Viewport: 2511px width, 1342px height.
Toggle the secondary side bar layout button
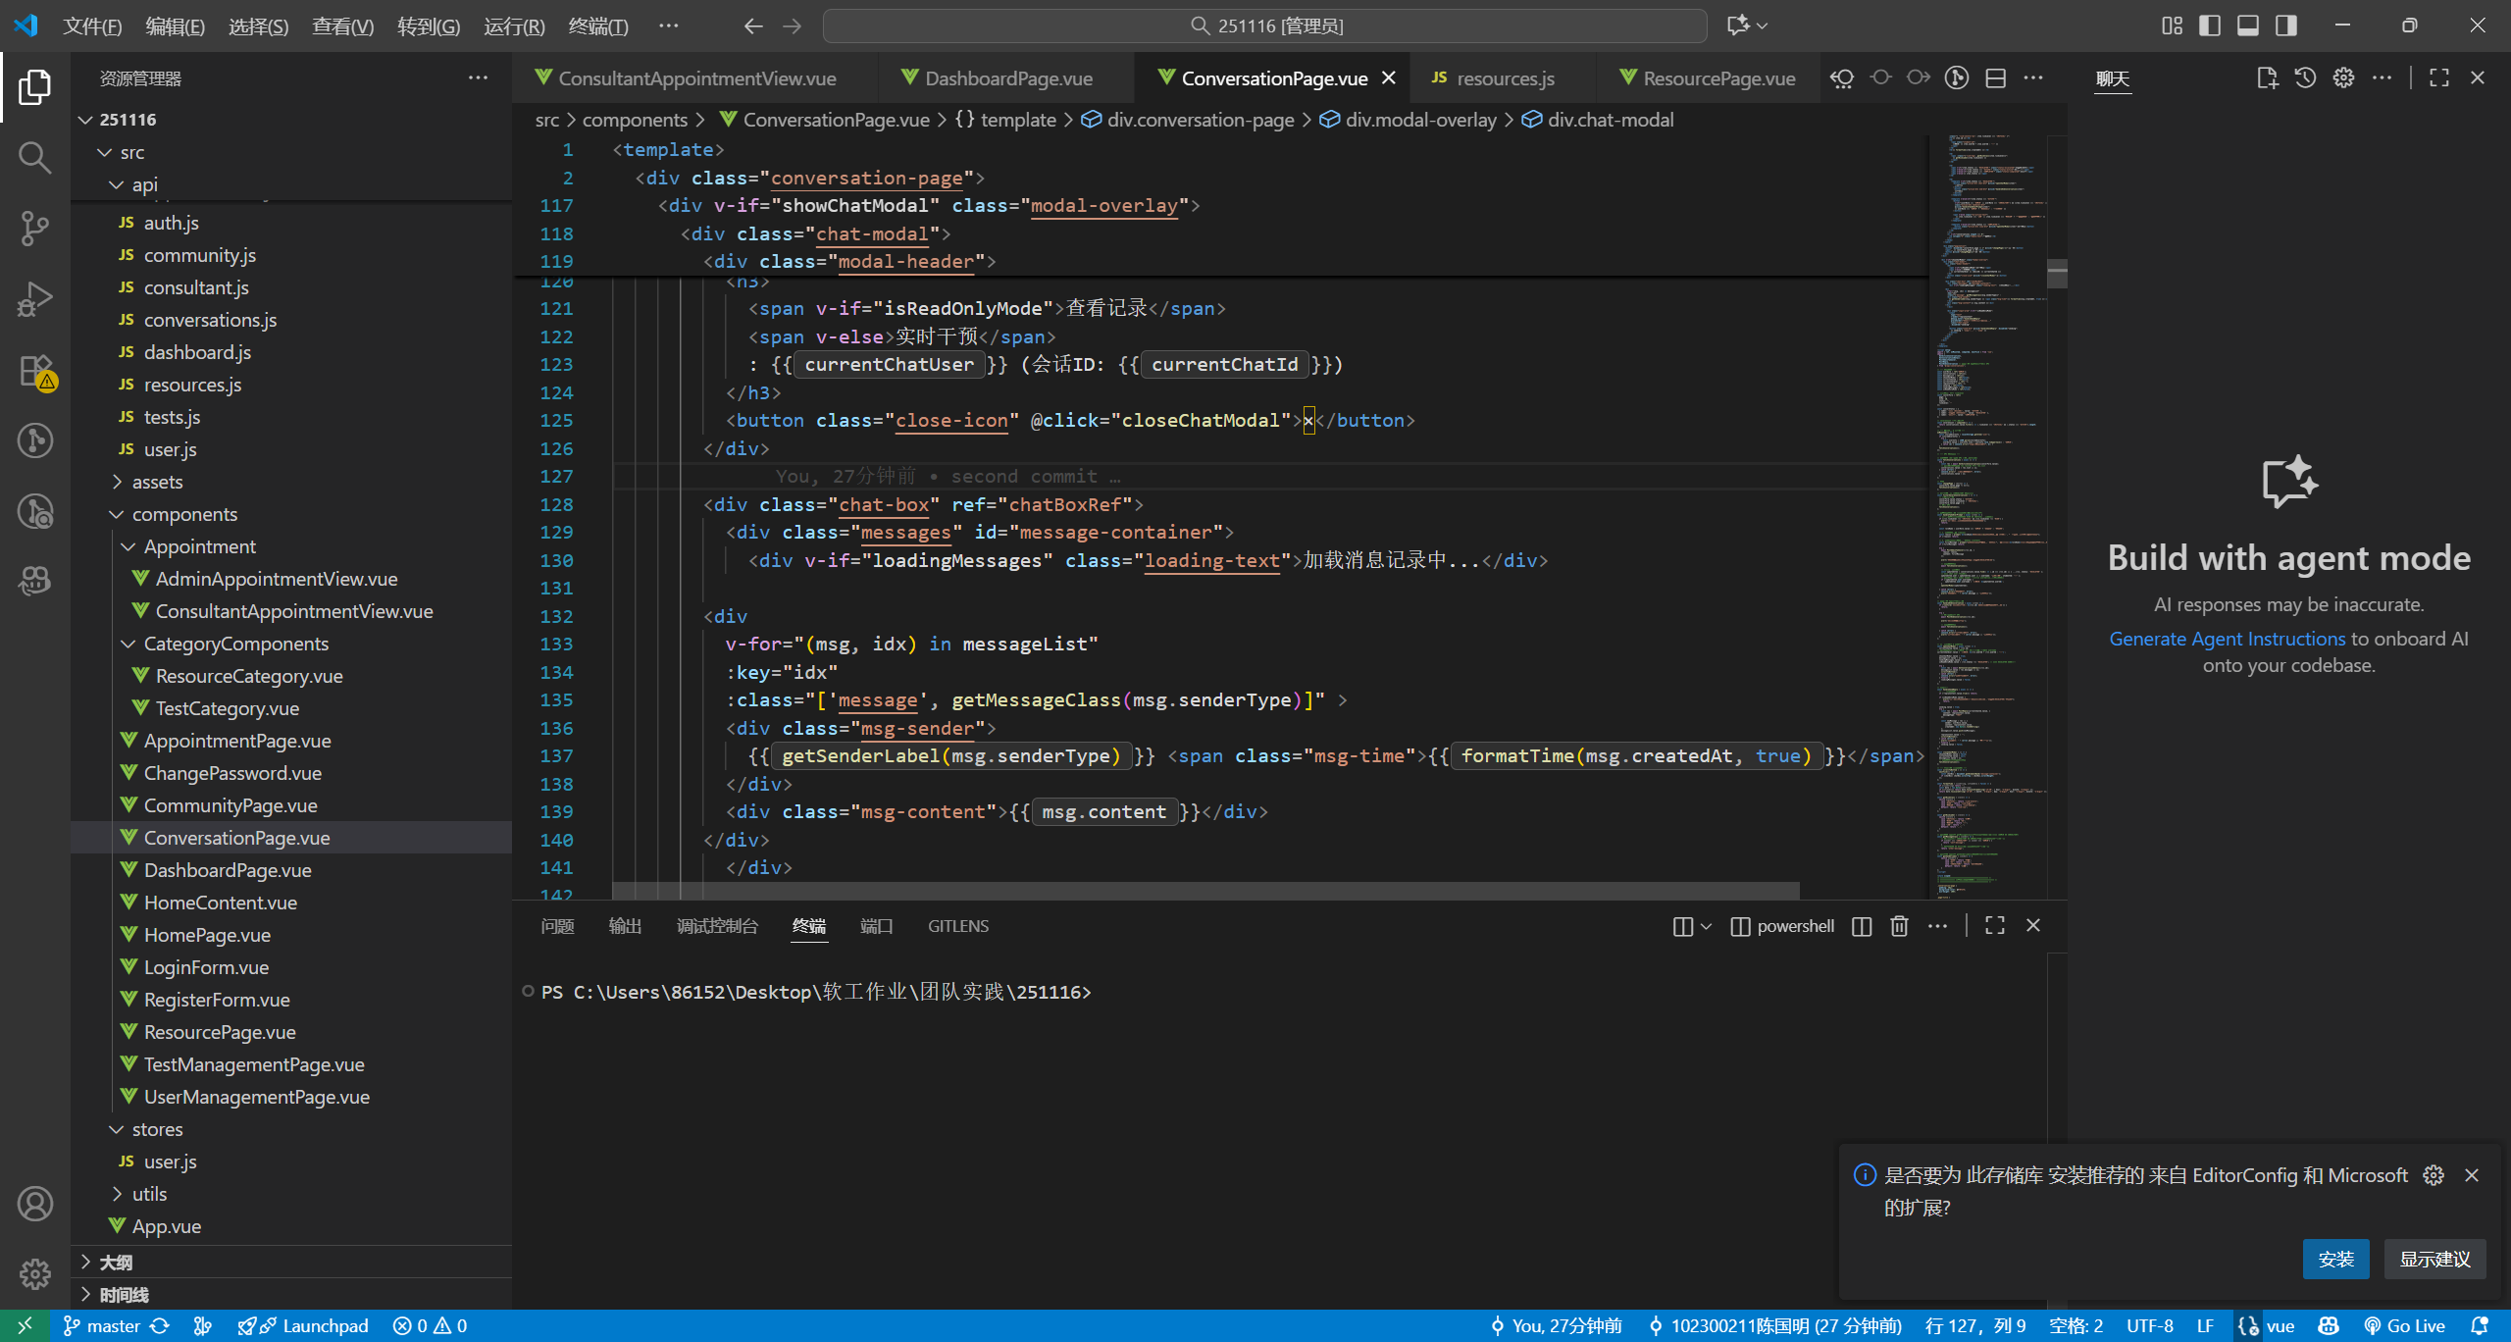[x=2286, y=26]
